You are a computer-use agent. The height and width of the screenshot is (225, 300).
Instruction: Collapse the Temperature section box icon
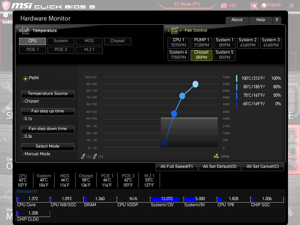(21, 30)
